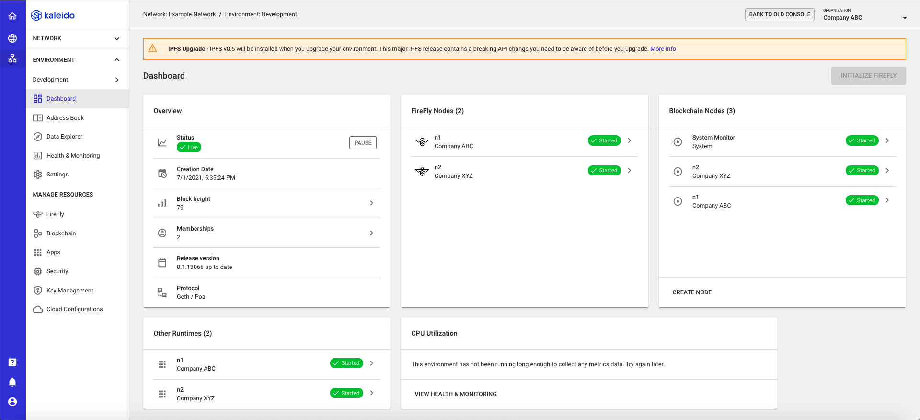Viewport: 920px width, 420px height.
Task: Click the Security chip icon
Action: click(38, 271)
